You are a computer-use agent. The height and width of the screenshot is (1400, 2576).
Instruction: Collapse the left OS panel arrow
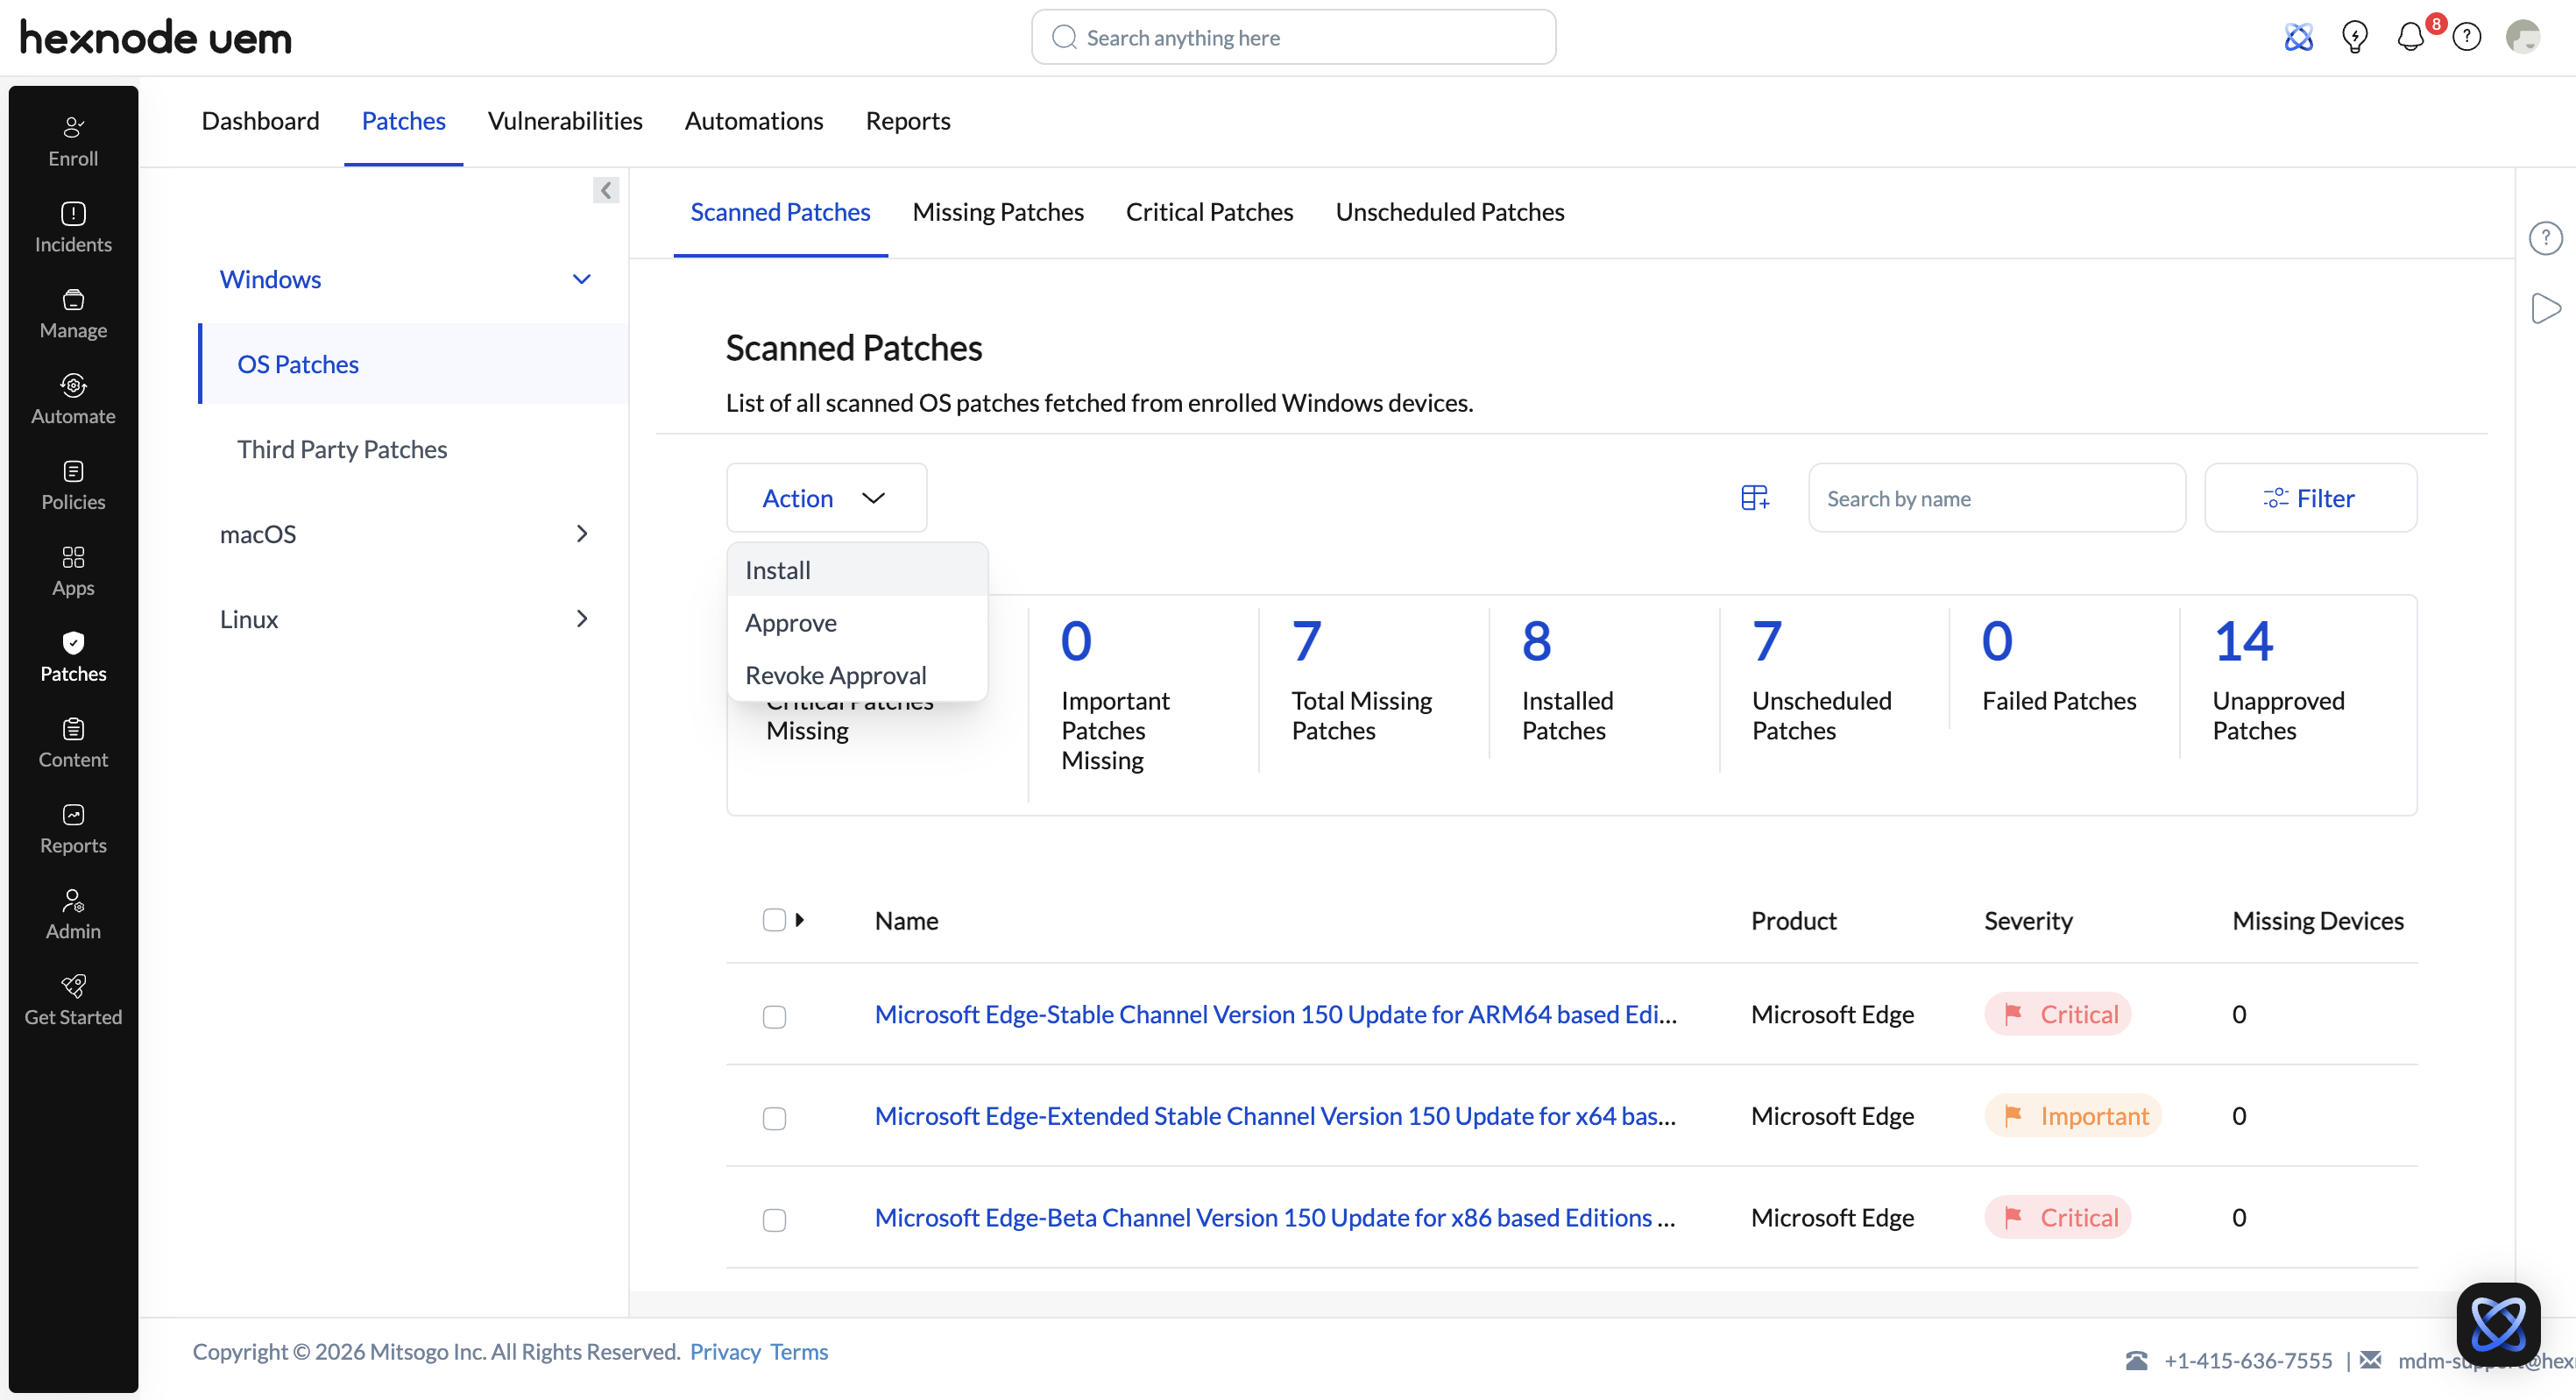pos(606,190)
